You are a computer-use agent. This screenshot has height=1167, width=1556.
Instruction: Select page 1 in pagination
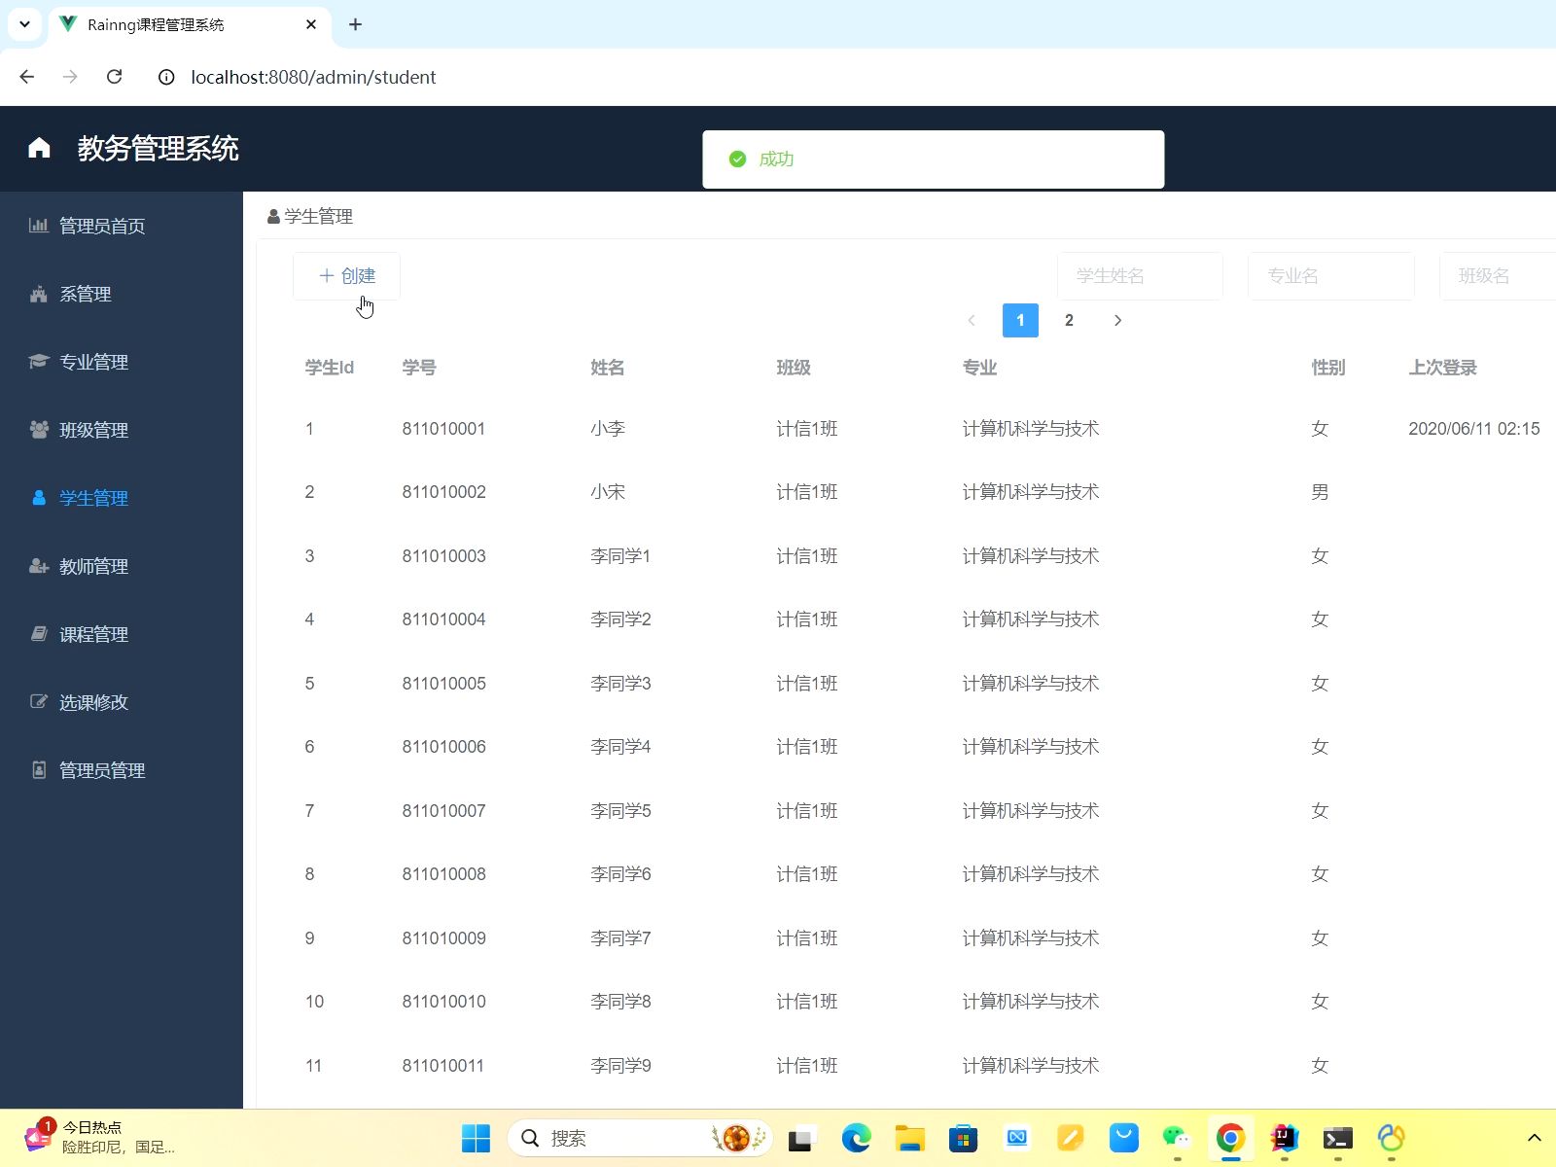tap(1020, 320)
